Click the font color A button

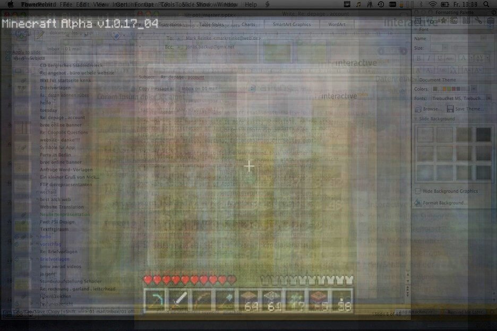464,58
